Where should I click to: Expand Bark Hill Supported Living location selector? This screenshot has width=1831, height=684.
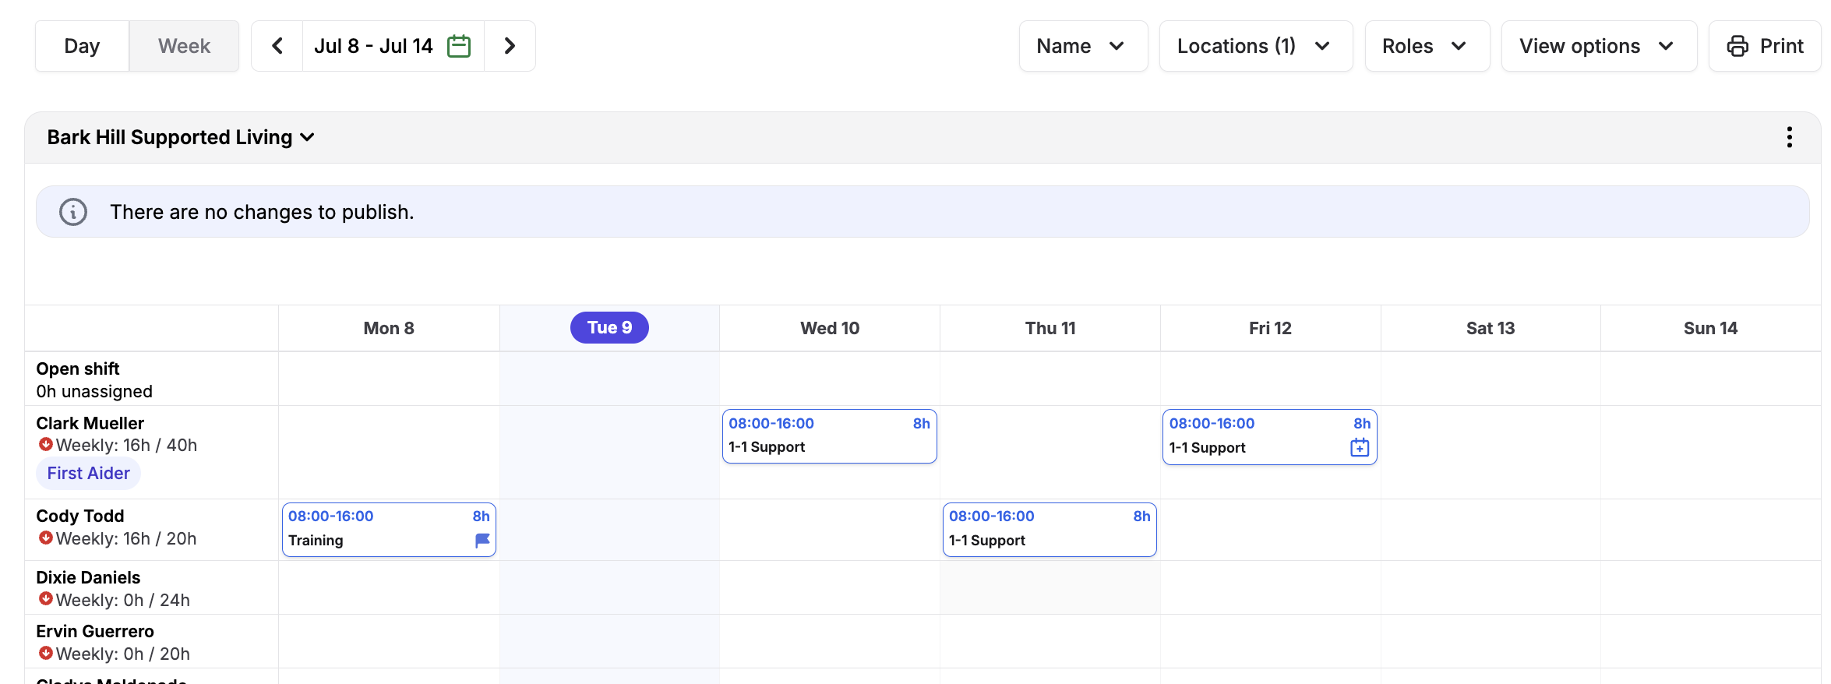pos(181,137)
